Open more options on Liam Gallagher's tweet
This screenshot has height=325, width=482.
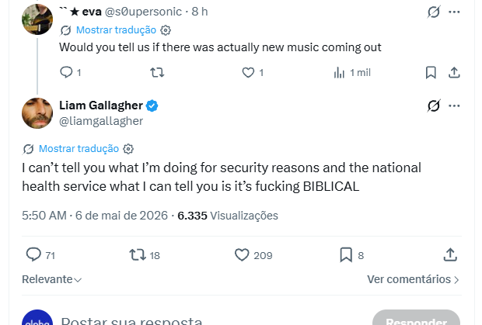pyautogui.click(x=454, y=105)
